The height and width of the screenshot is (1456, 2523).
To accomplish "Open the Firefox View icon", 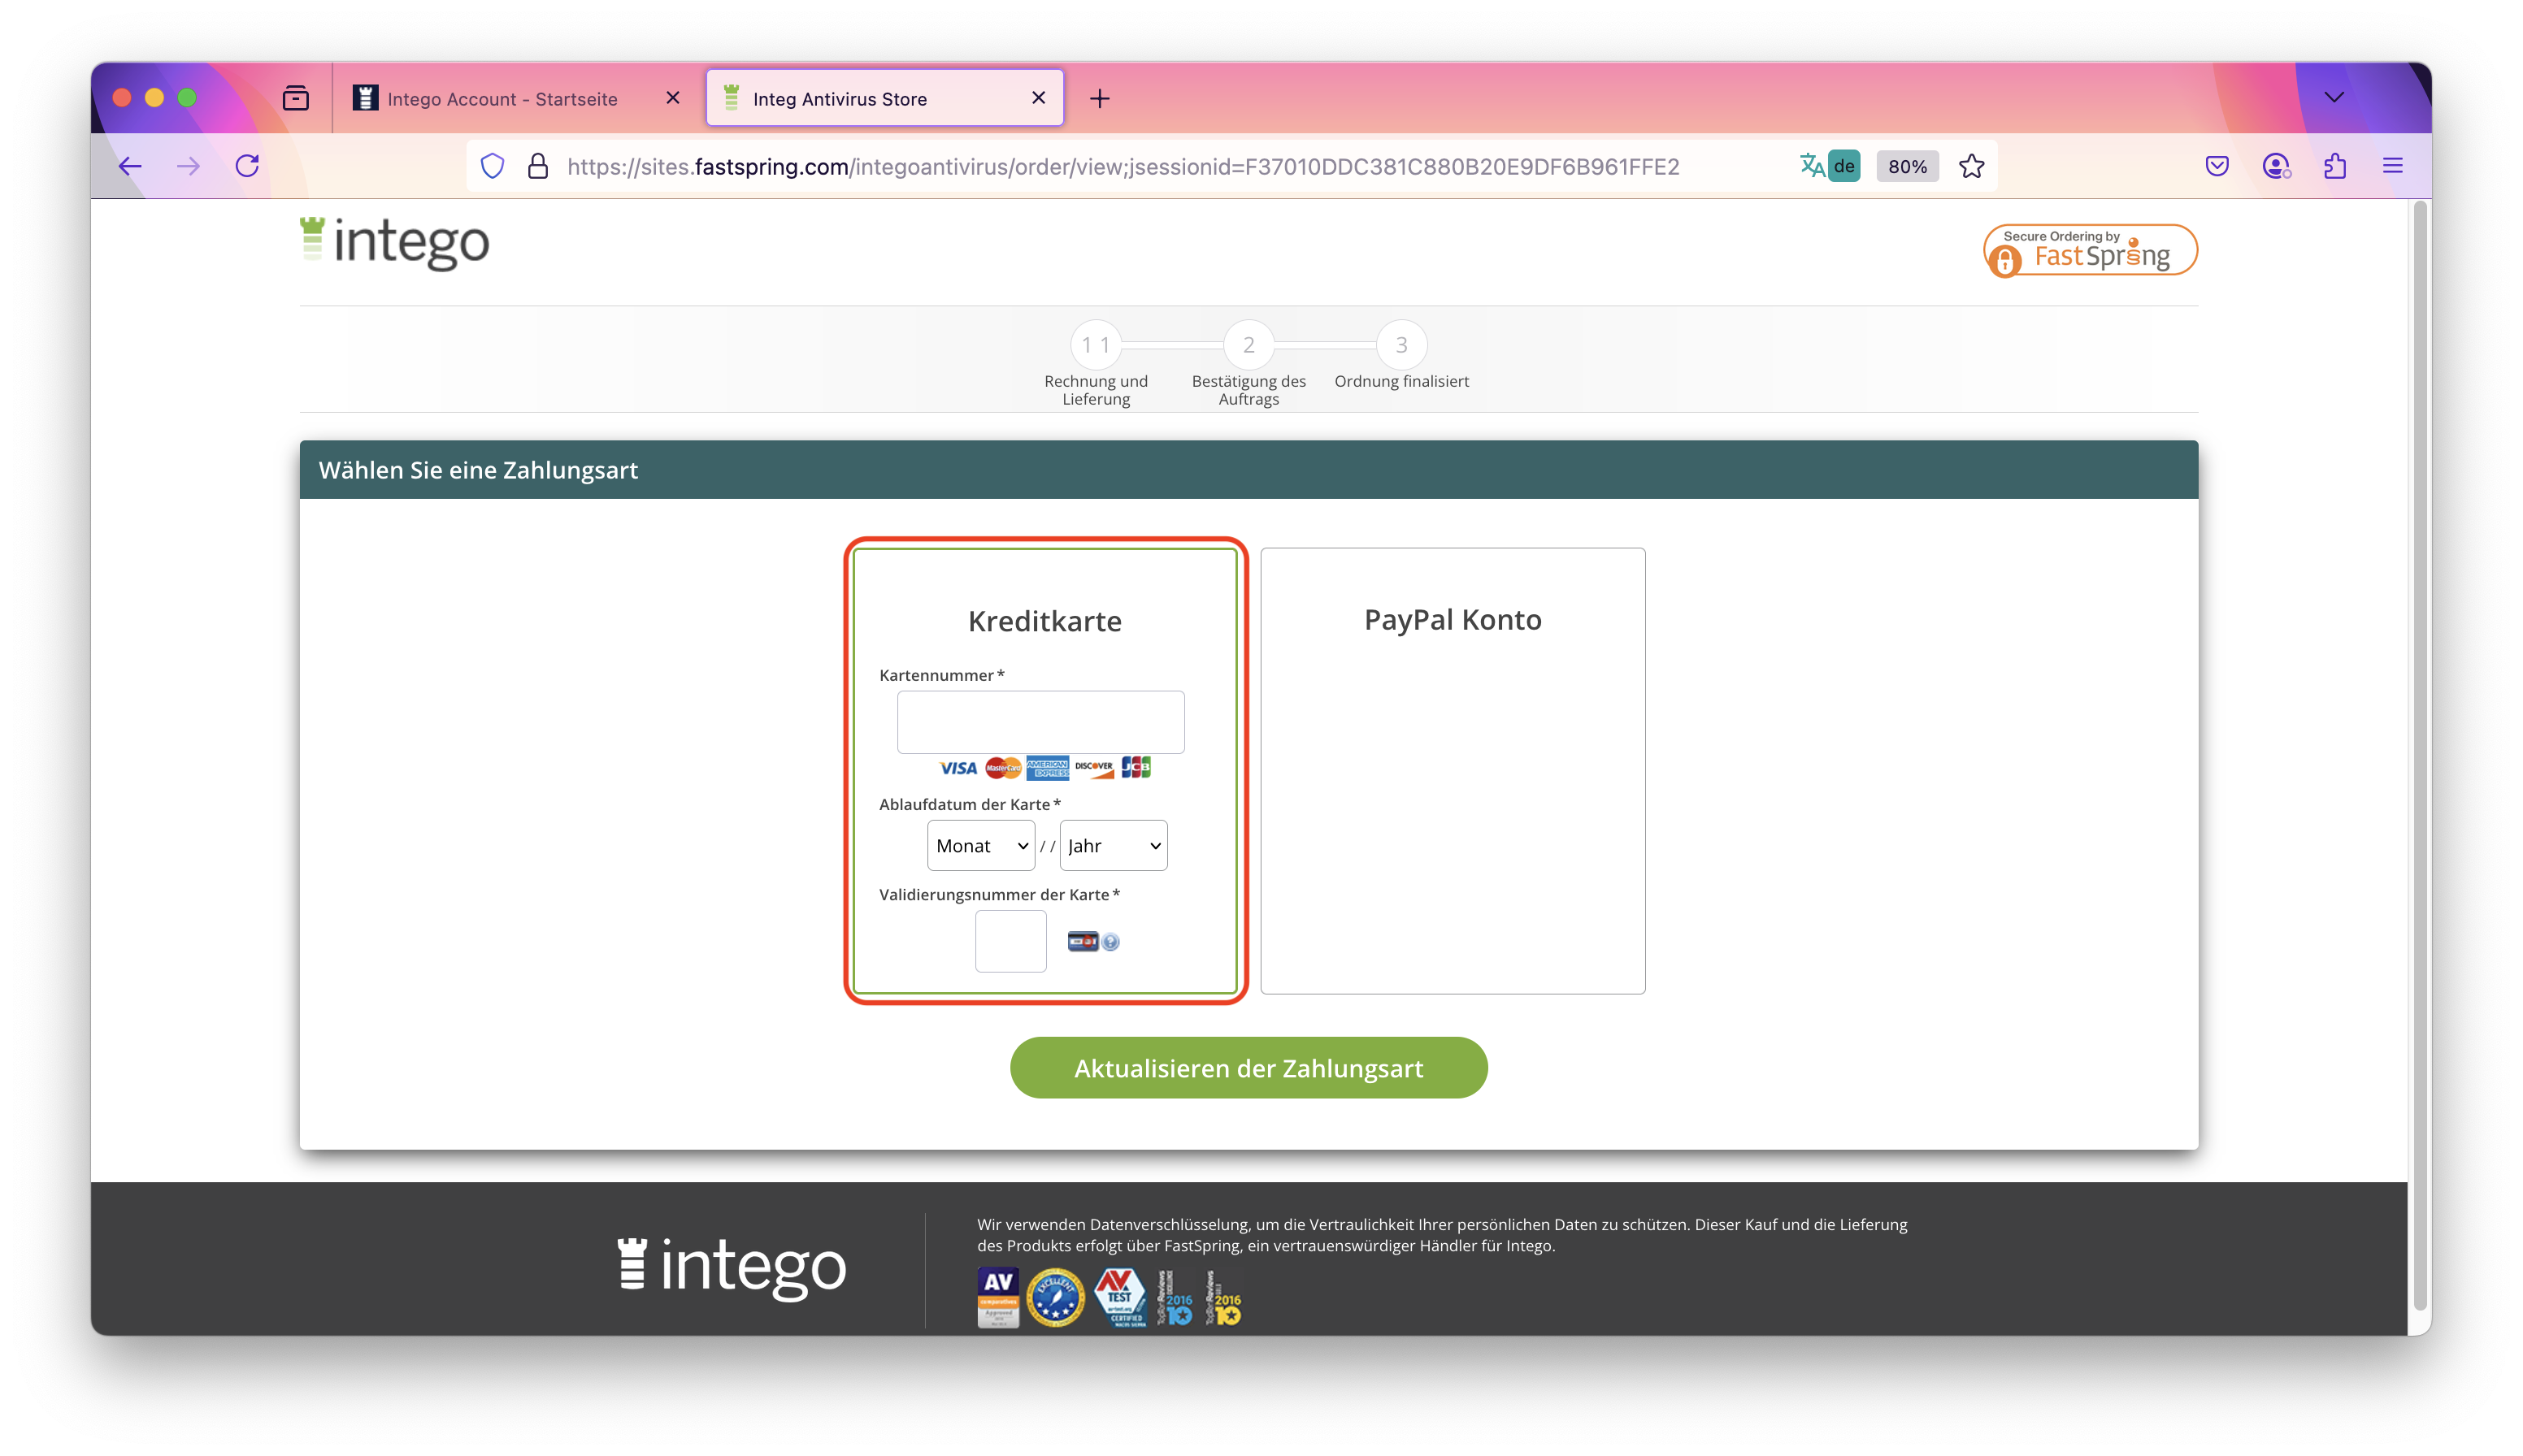I will (295, 98).
